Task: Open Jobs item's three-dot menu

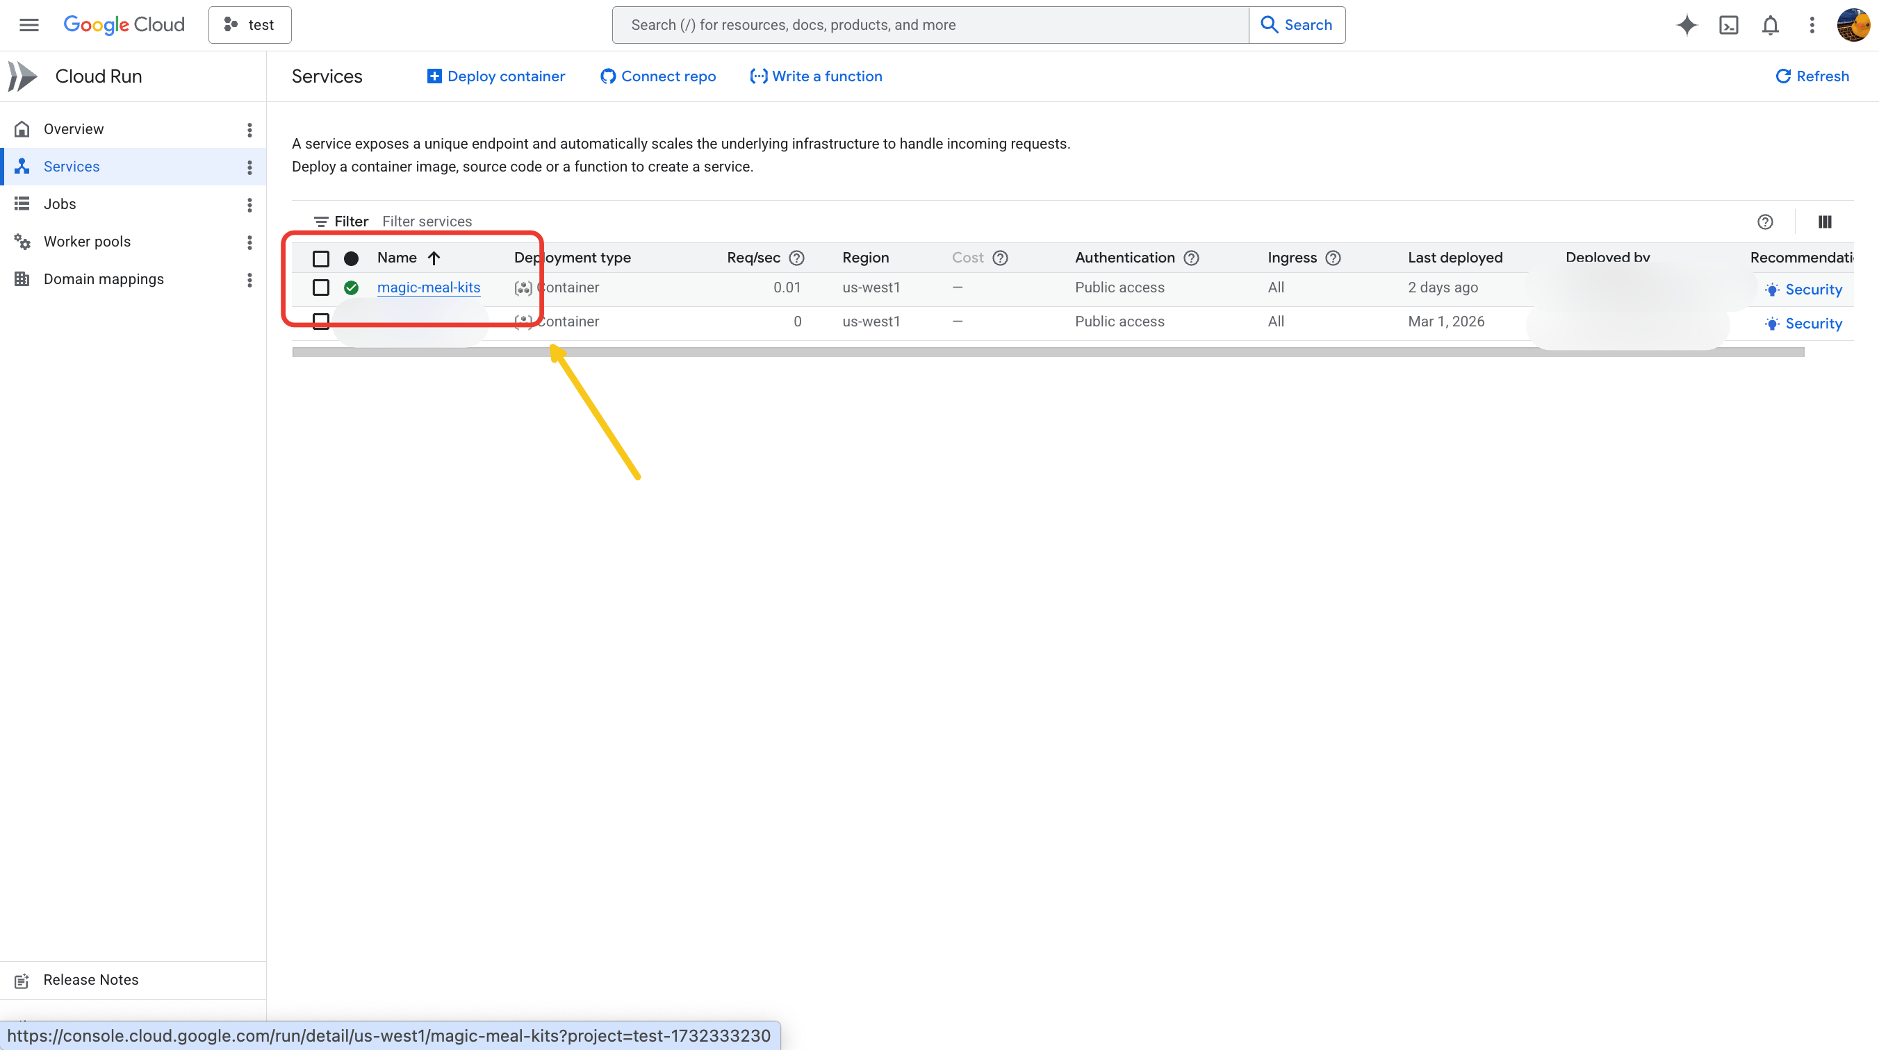Action: tap(249, 204)
